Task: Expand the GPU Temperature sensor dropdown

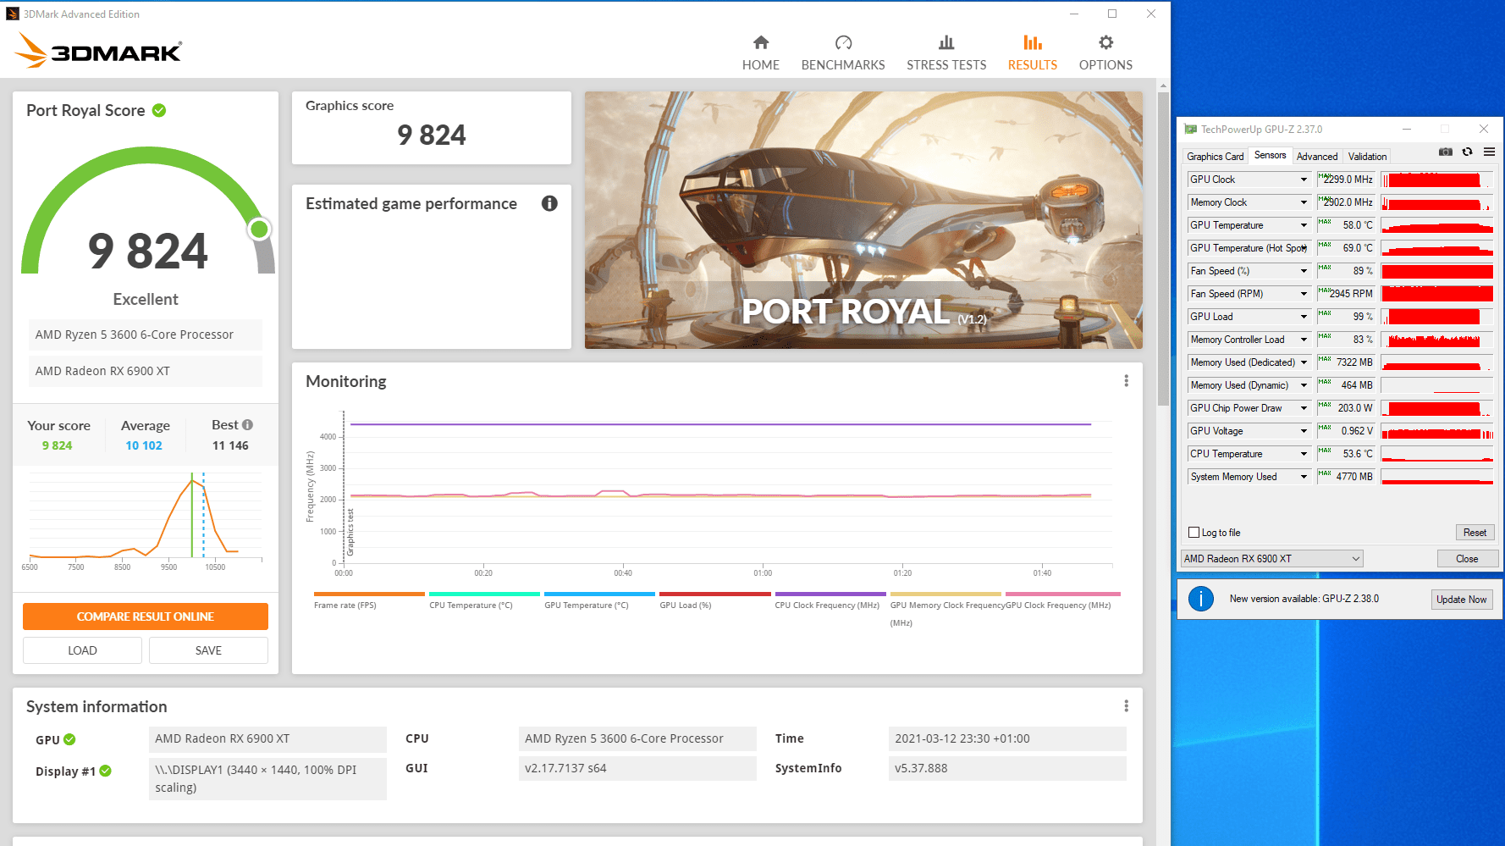Action: [x=1304, y=225]
